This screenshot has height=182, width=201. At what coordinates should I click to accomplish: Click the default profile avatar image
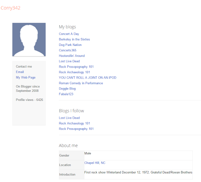point(29,40)
